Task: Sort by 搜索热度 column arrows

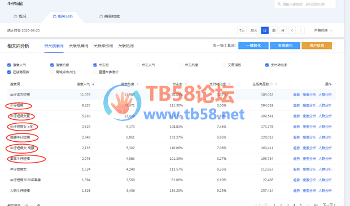Action: pyautogui.click(x=138, y=84)
